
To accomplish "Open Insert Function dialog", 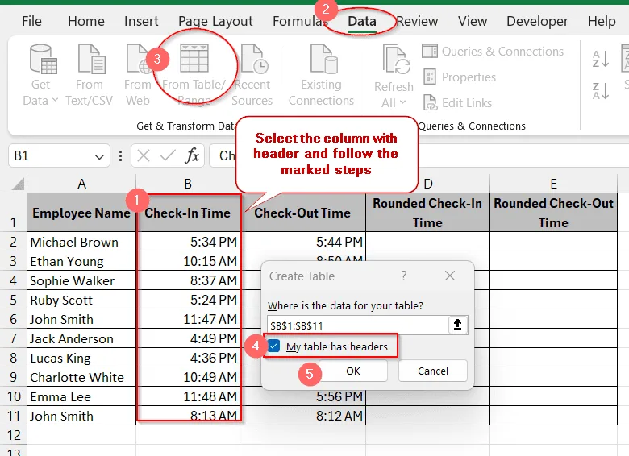I will click(x=192, y=155).
